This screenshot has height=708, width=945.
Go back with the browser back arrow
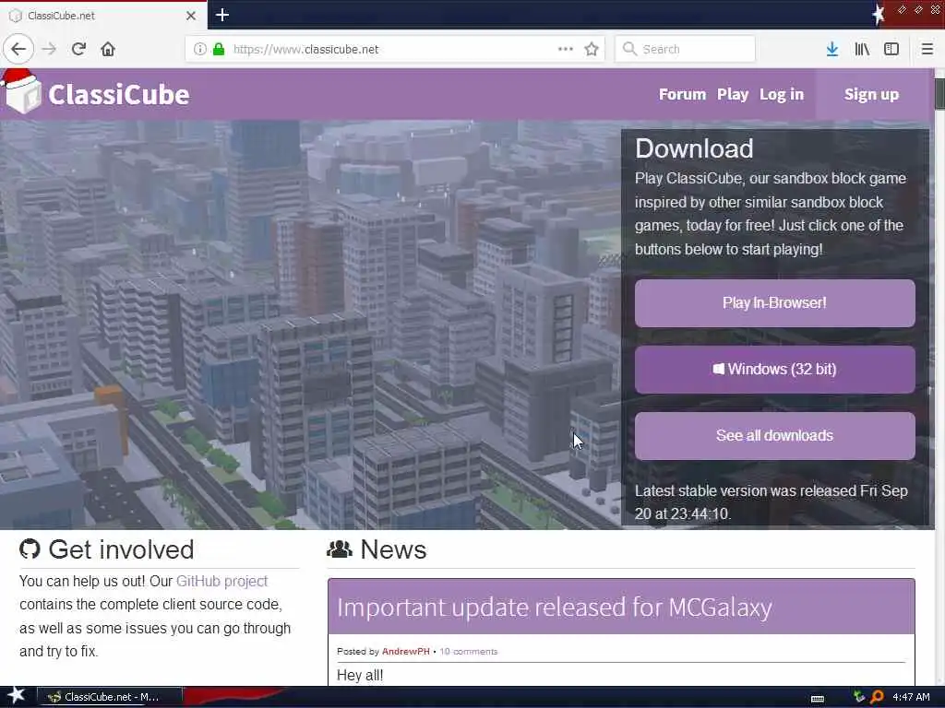[x=18, y=49]
